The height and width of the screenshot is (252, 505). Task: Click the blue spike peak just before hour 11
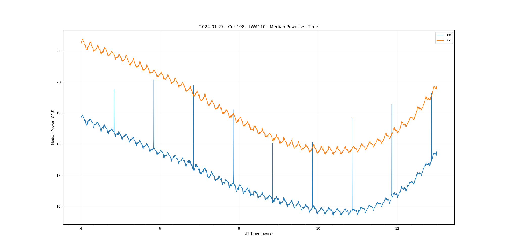[352, 119]
